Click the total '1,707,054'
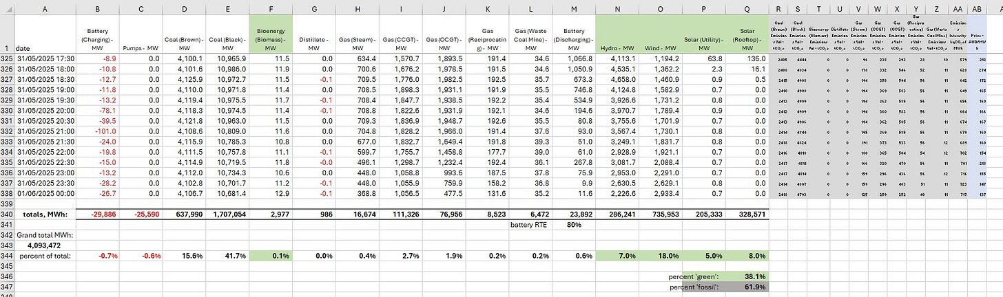 click(227, 215)
